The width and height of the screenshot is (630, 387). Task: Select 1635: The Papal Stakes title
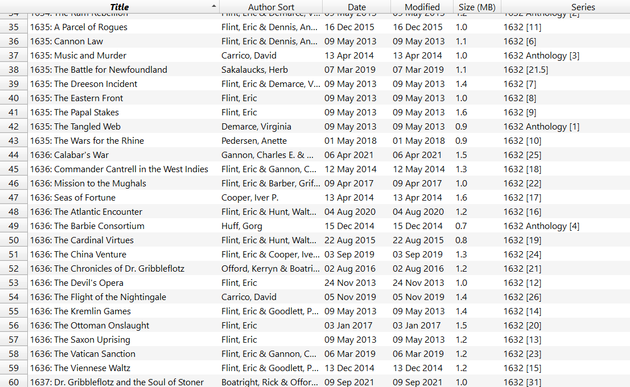(75, 113)
